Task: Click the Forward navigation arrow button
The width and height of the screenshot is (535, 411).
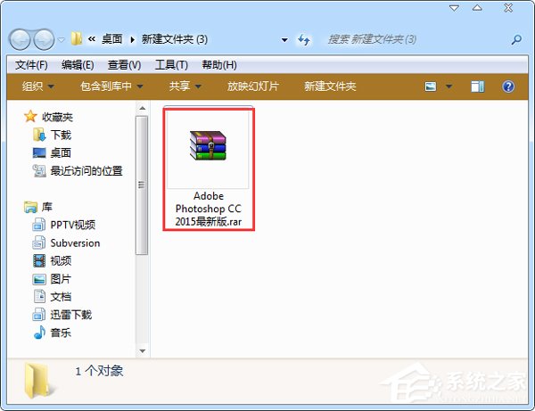Action: [45, 39]
